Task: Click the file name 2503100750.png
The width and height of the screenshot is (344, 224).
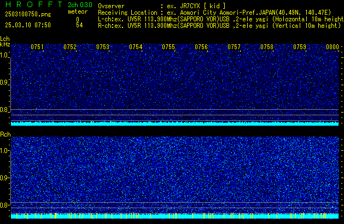Action: [x=28, y=14]
